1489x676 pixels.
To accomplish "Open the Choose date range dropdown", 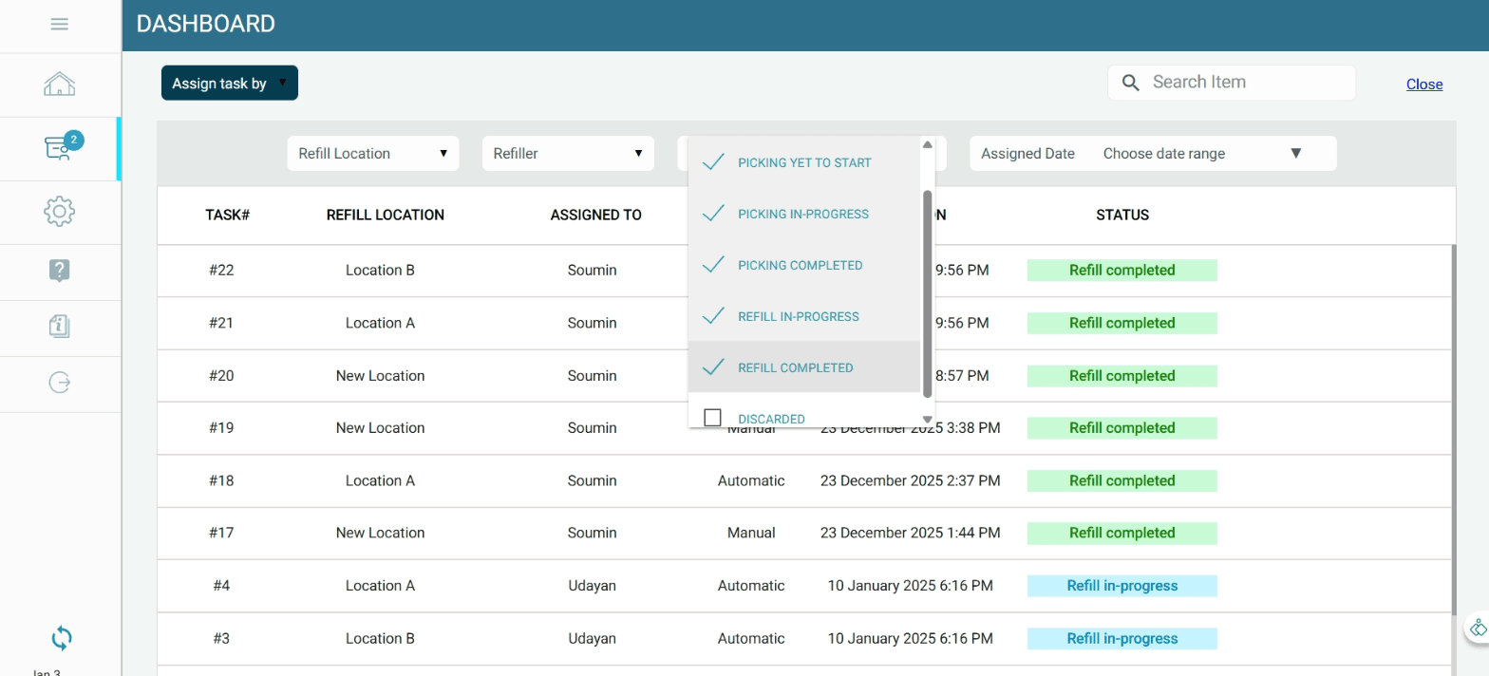I will [x=1201, y=154].
